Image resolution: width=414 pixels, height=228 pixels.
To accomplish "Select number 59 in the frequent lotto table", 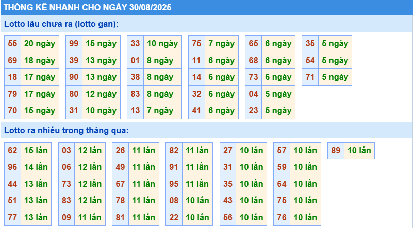I will pos(282,167).
